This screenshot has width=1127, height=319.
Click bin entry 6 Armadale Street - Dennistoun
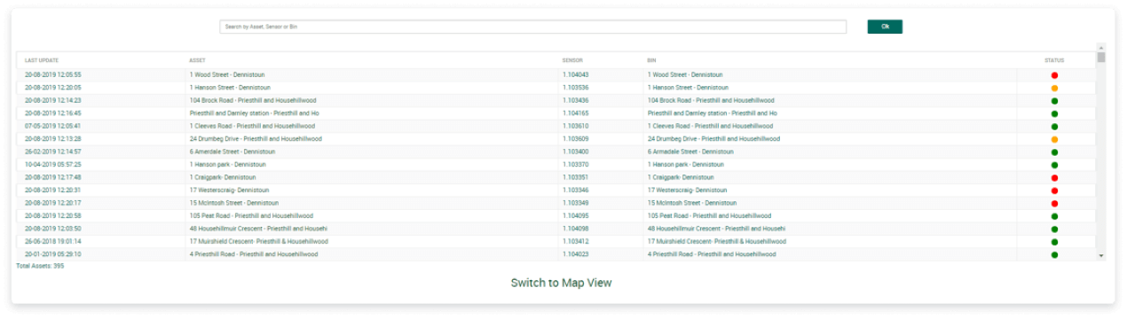click(690, 152)
